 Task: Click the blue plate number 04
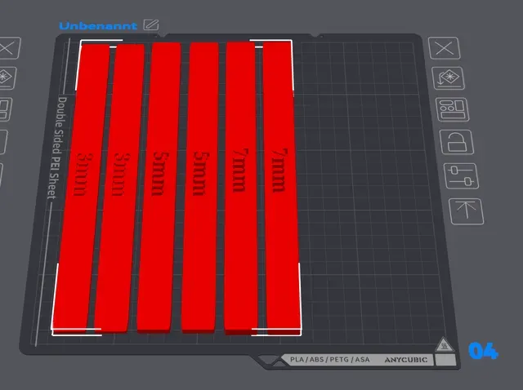click(x=483, y=351)
